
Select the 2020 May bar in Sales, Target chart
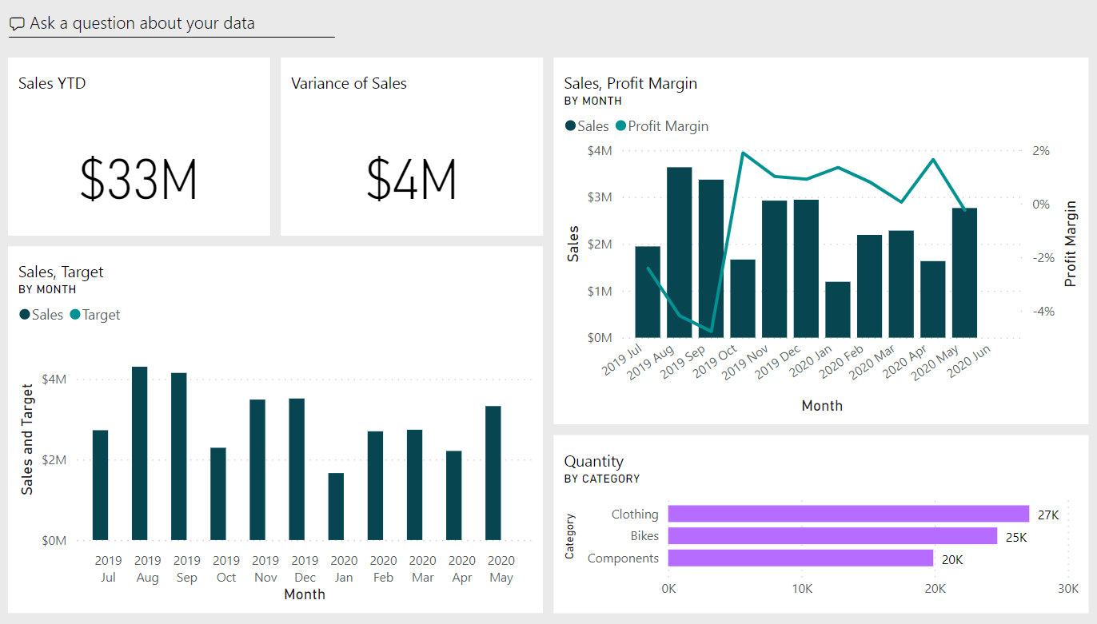(493, 473)
